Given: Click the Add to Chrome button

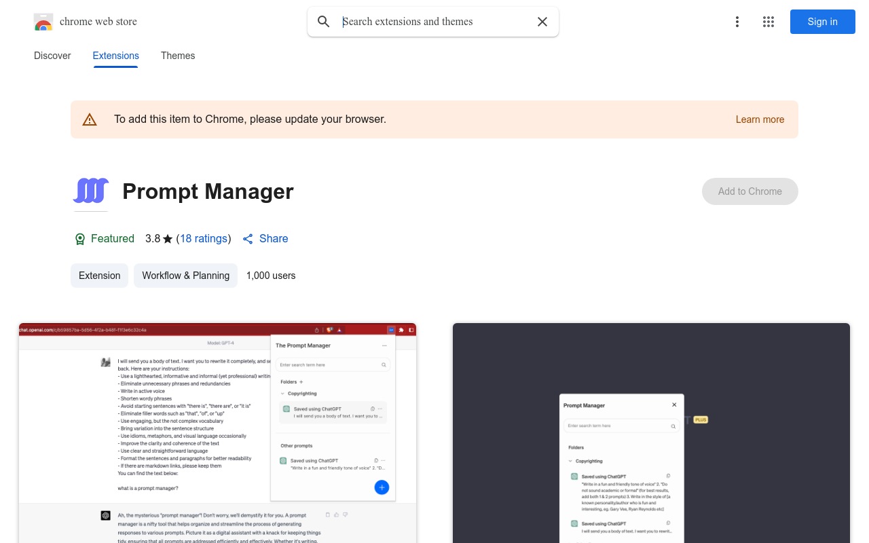Looking at the screenshot, I should coord(750,191).
